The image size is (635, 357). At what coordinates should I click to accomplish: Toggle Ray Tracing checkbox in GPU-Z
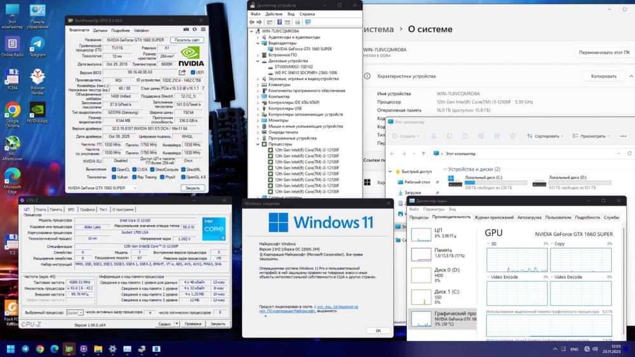(x=134, y=177)
